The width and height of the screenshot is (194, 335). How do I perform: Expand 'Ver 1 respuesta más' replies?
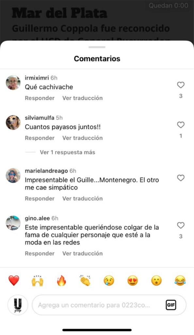pos(67,152)
